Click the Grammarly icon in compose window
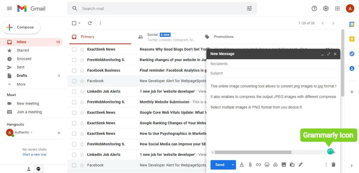 330,152
